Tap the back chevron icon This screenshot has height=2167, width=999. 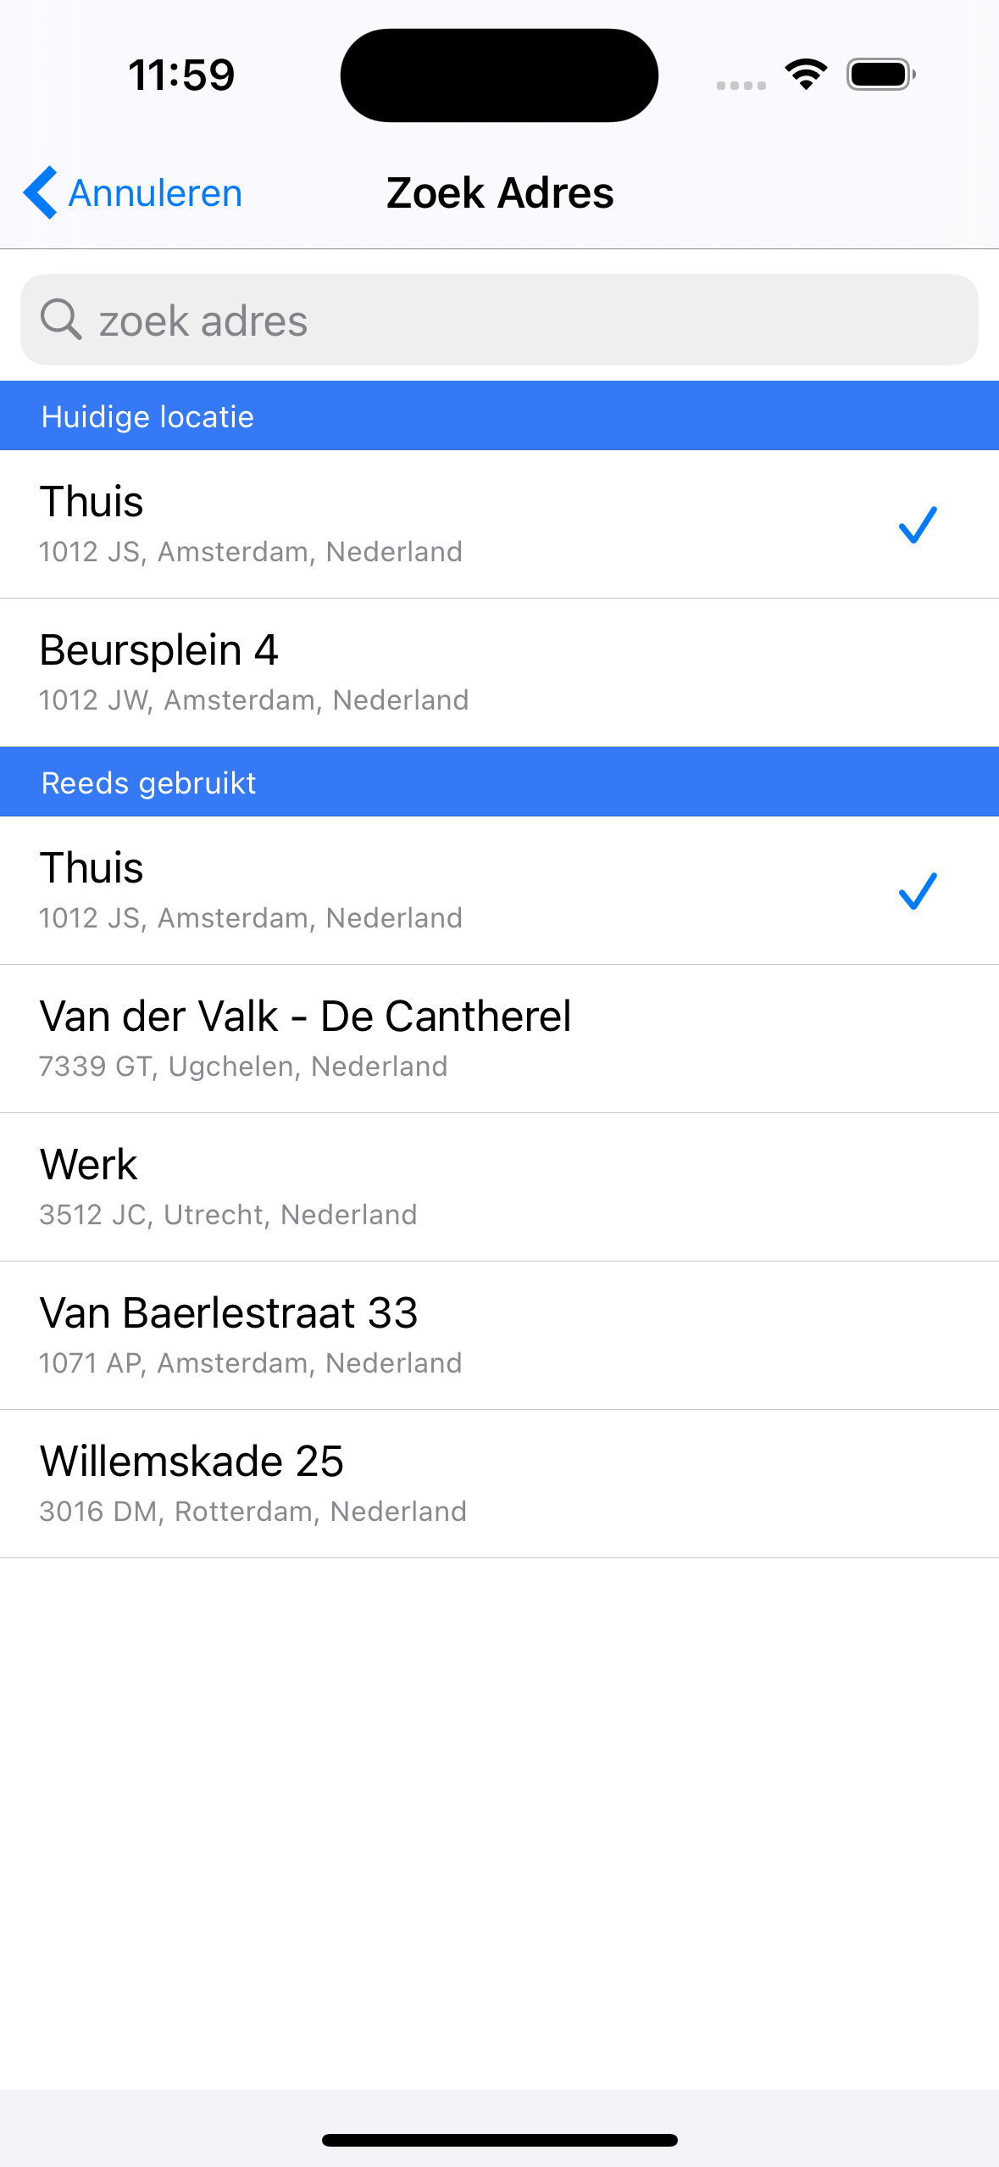pos(41,192)
